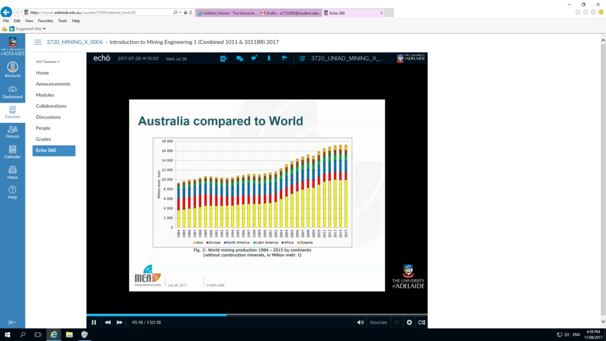Open the Announcements page
This screenshot has width=606, height=341.
pos(53,84)
